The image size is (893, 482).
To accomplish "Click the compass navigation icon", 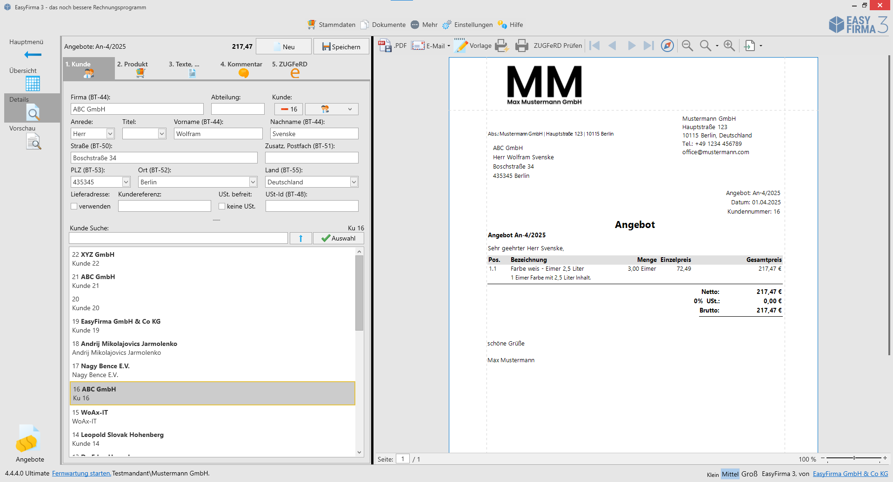I will click(667, 46).
